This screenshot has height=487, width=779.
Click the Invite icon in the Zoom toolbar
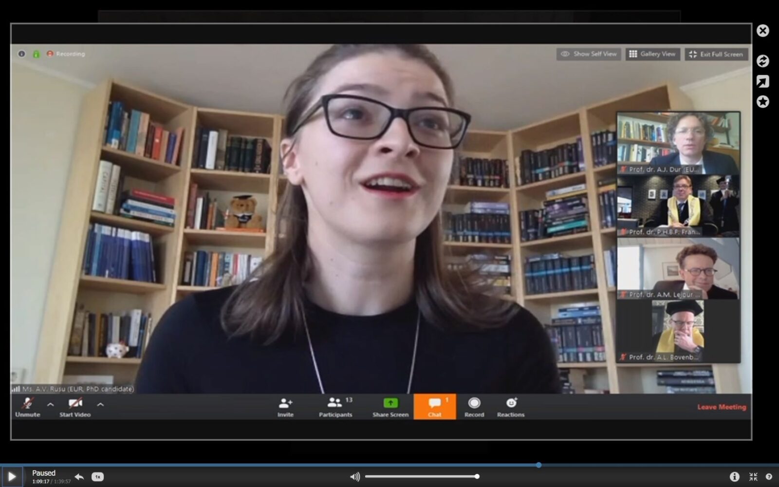[x=285, y=404]
